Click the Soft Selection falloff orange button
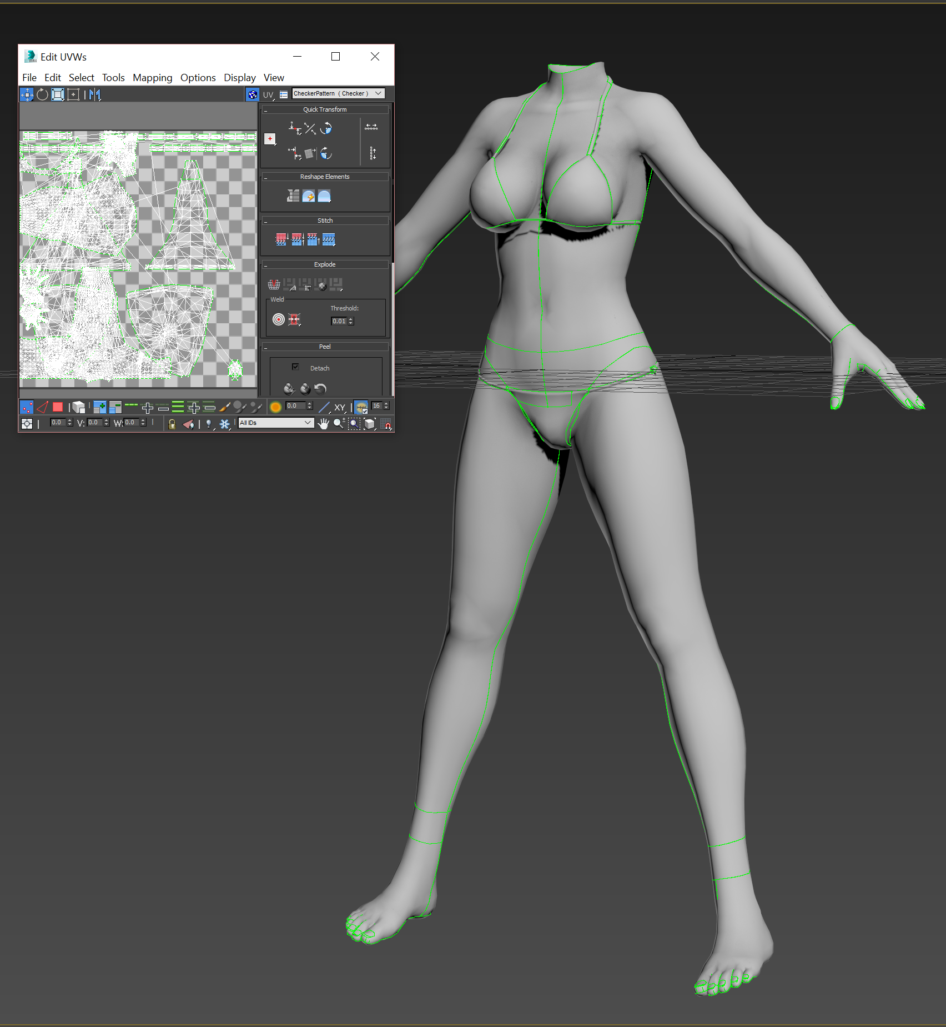The width and height of the screenshot is (946, 1027). pyautogui.click(x=275, y=407)
